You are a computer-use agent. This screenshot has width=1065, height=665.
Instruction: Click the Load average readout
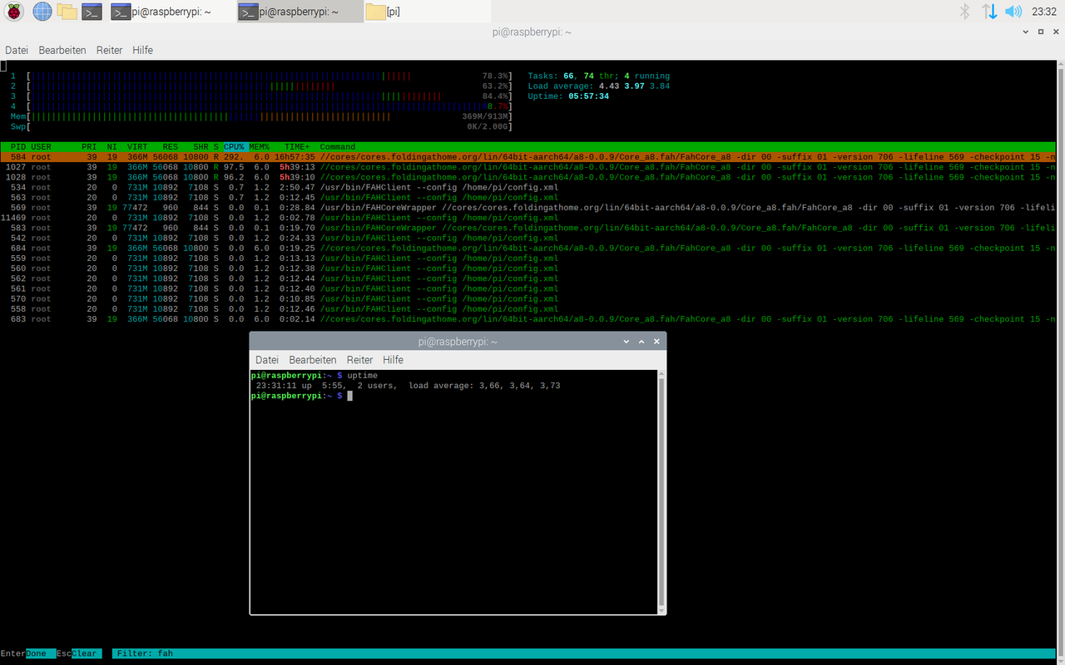tap(599, 86)
